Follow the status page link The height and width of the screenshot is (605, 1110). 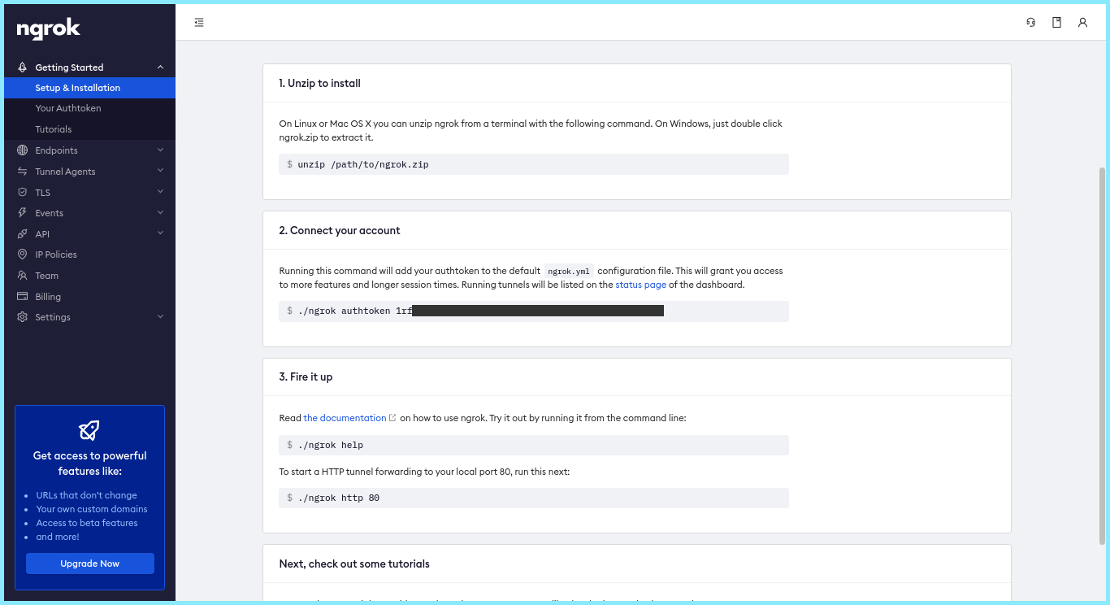pos(640,285)
